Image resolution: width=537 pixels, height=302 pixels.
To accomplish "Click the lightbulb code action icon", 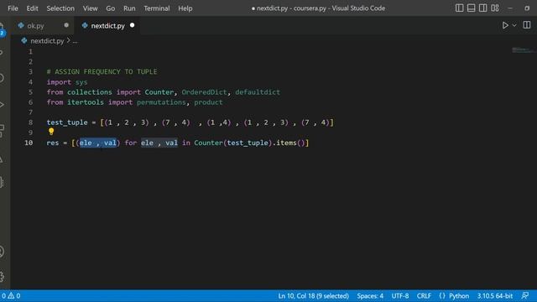I will (51, 131).
